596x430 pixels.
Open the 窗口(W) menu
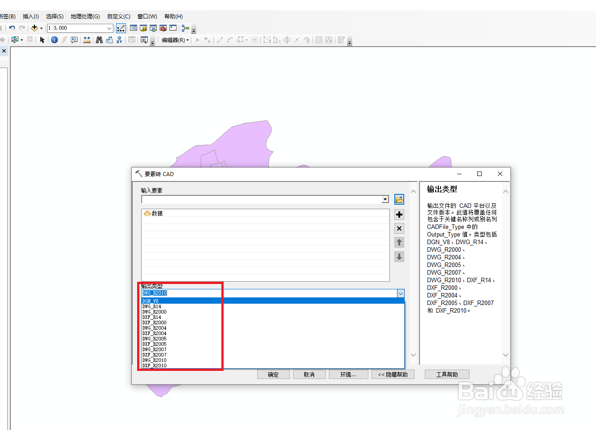point(147,17)
